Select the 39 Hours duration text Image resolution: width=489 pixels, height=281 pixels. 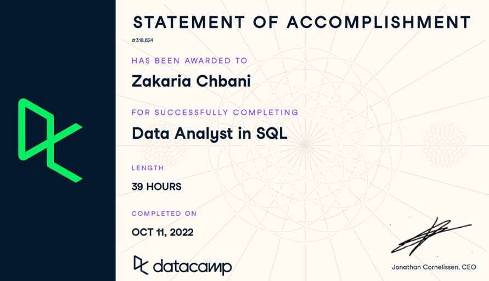pos(156,187)
